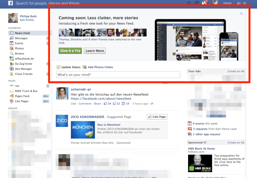Viewport: 257px width, 178px height.
Task: Open the facebook.com/about/newsfeed link
Action: pos(101,99)
